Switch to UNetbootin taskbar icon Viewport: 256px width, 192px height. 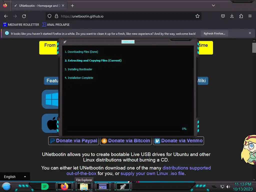pos(123,186)
